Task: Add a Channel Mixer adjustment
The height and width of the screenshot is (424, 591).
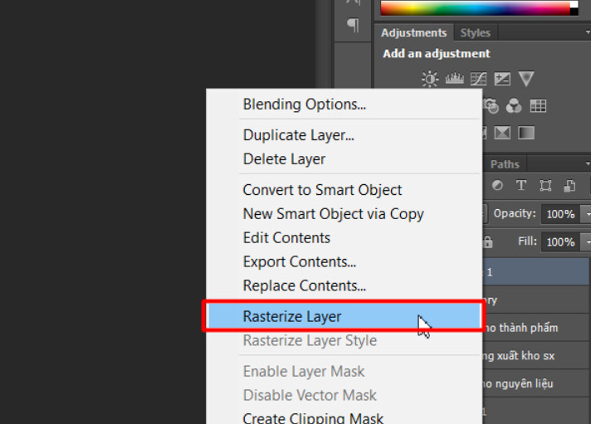Action: coord(514,106)
